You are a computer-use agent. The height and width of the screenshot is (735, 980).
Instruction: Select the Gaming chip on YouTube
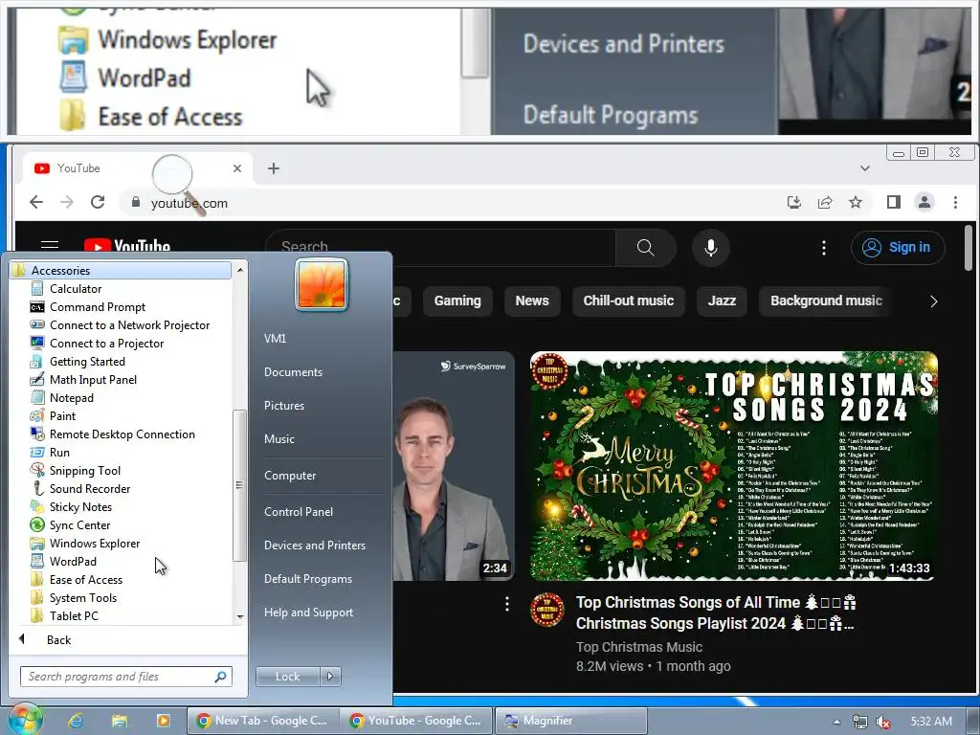(x=457, y=301)
